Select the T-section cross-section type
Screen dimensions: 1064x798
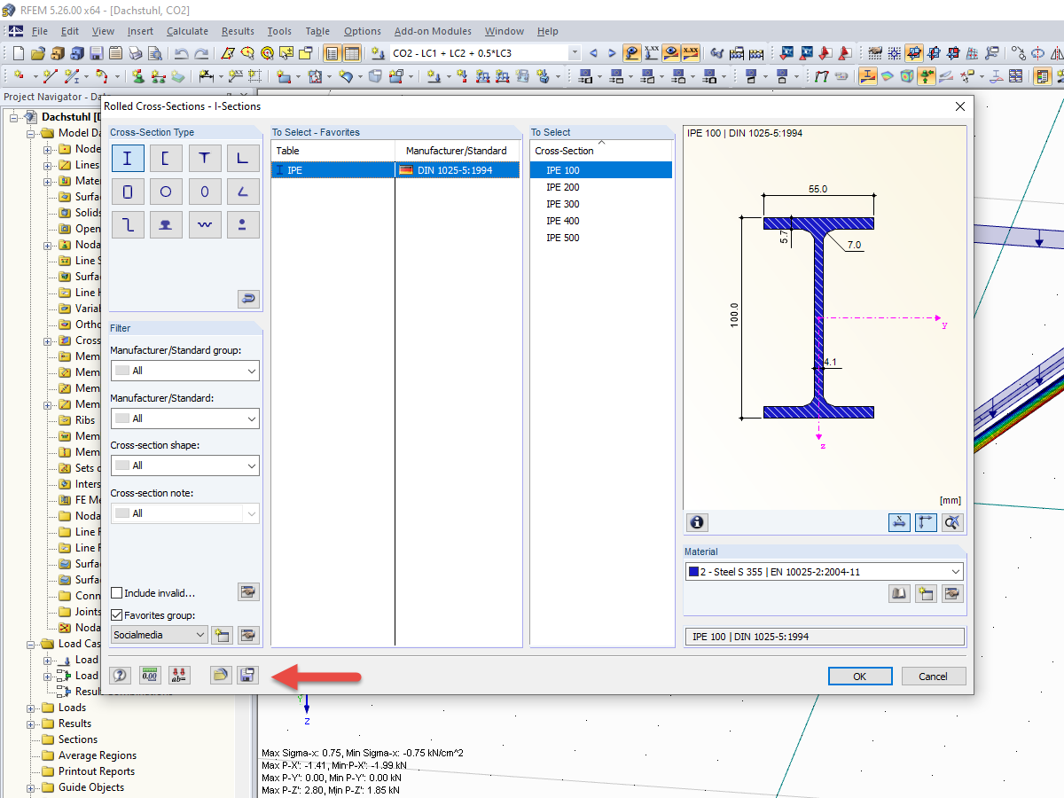click(x=205, y=159)
